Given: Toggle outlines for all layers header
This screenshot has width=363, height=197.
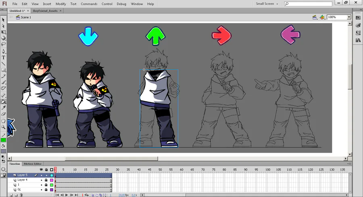Looking at the screenshot, I should click(x=52, y=170).
